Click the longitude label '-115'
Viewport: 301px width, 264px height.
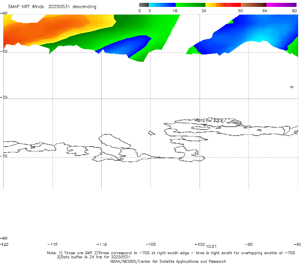coord(52,244)
